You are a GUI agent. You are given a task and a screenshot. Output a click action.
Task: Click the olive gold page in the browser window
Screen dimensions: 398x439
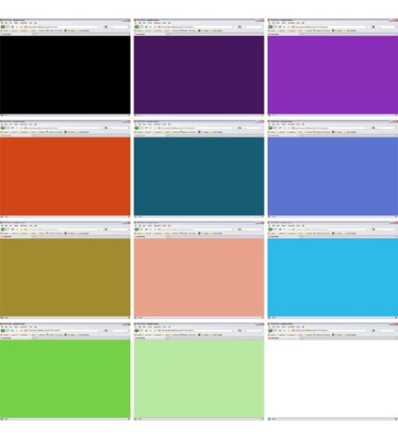coord(65,278)
